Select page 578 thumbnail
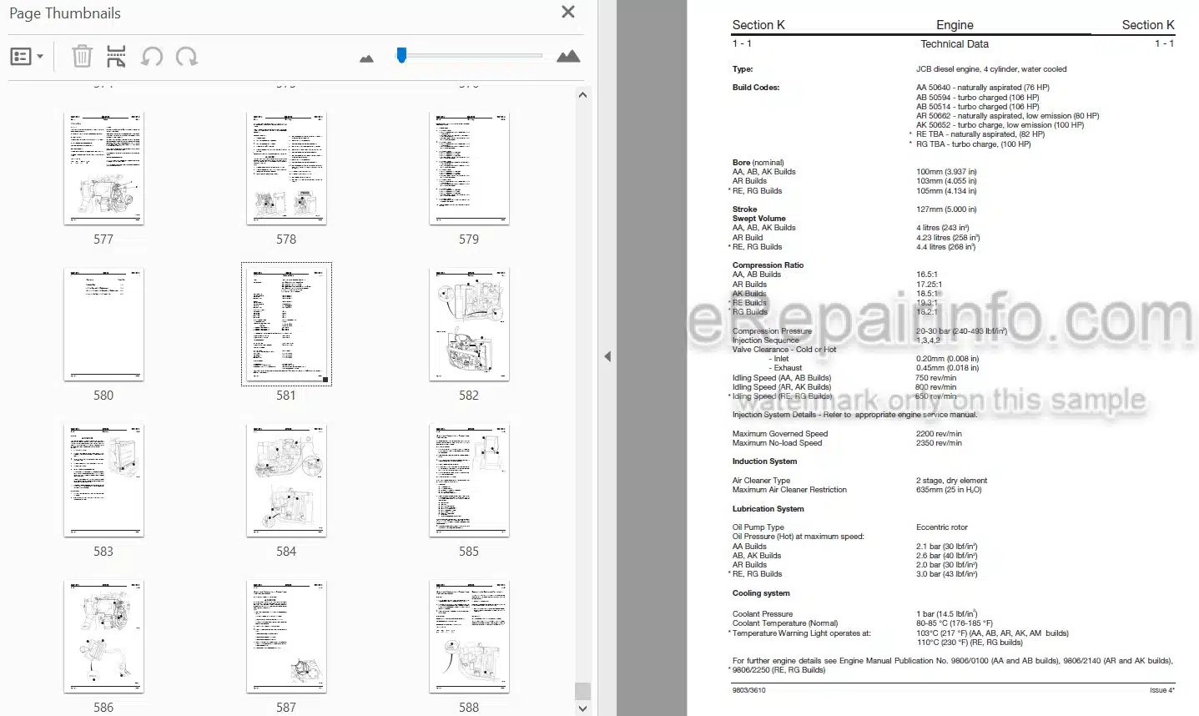Image resolution: width=1199 pixels, height=716 pixels. (286, 168)
